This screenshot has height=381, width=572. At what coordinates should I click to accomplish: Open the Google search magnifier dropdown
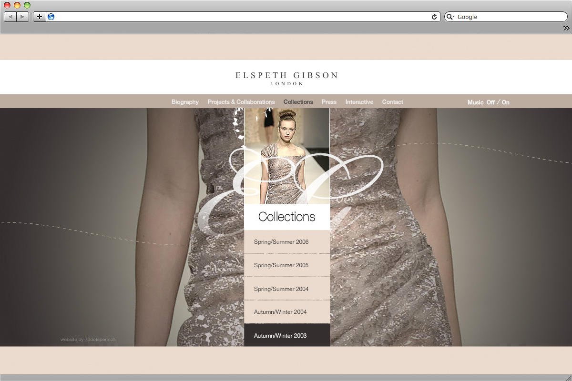(x=451, y=17)
